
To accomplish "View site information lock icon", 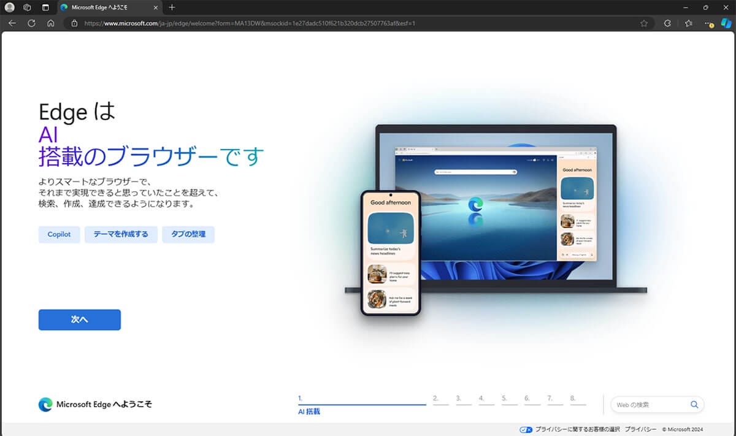I will (74, 23).
